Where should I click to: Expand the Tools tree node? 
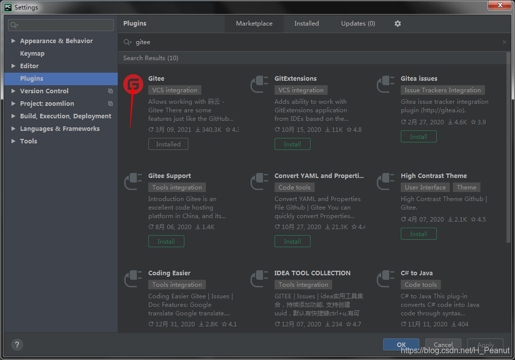tap(13, 141)
